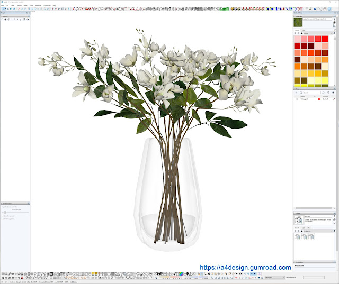Screen dimensions: 339x284
Task: Open the Untagged tag dropdown in bottom toolbar
Action: [x=274, y=278]
